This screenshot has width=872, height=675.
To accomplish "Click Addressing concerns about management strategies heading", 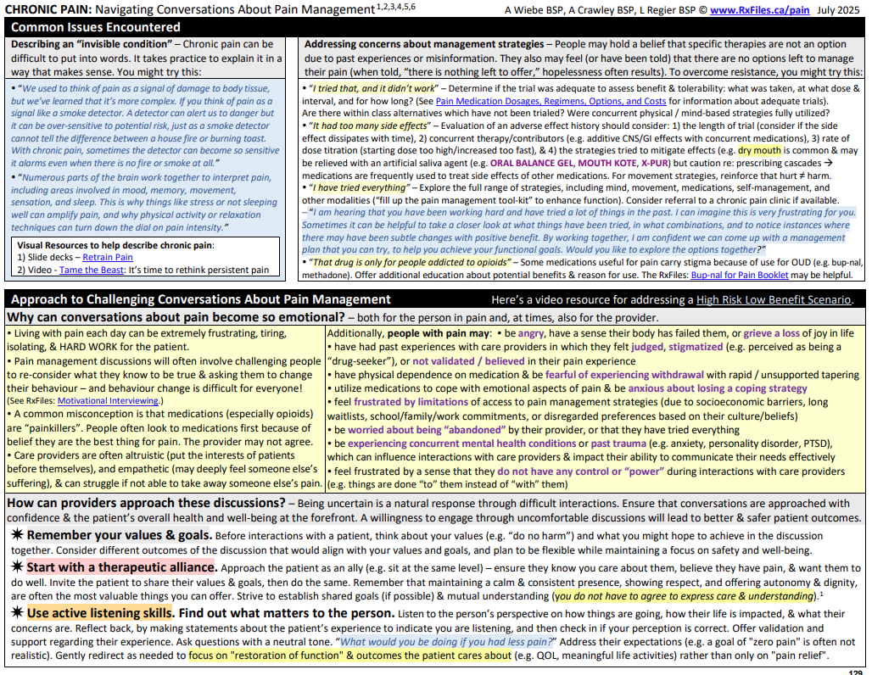I will (x=424, y=44).
